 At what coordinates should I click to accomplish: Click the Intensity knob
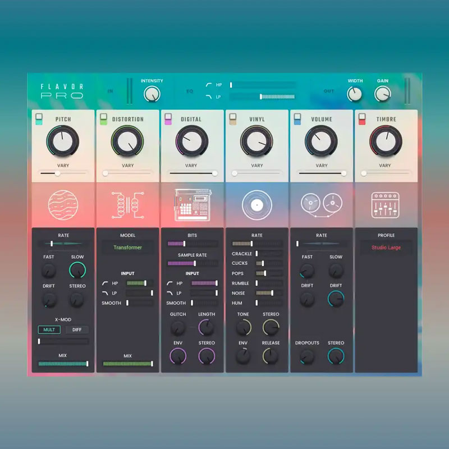(152, 94)
